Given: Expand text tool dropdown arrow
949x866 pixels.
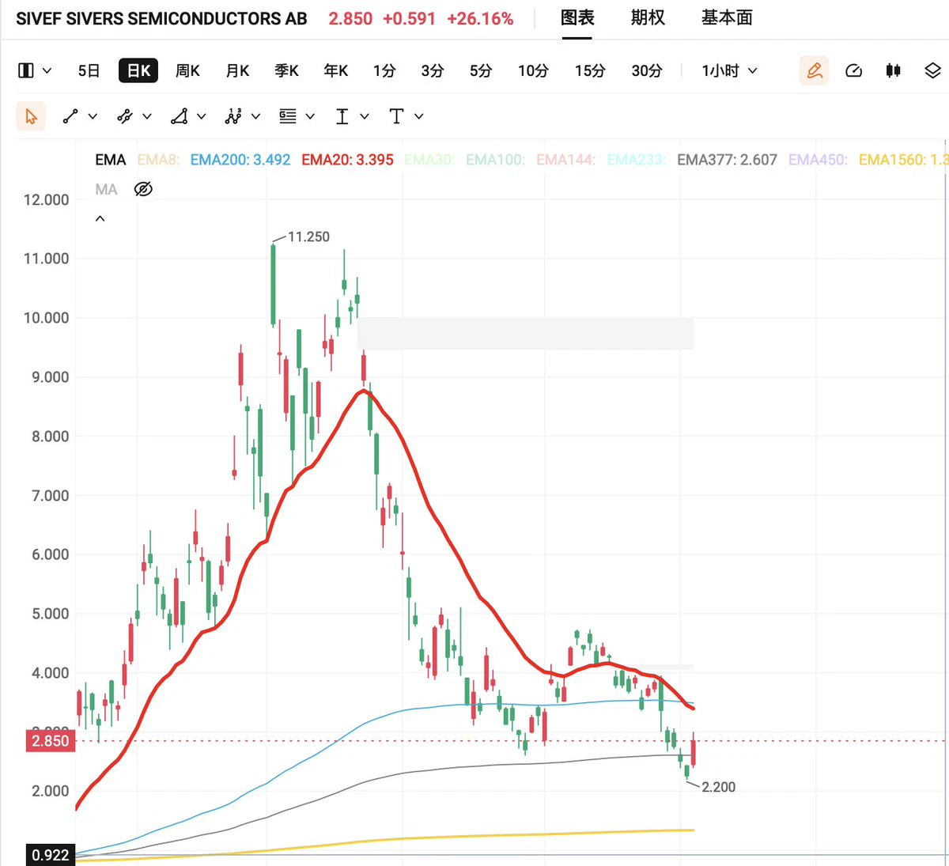Looking at the screenshot, I should [418, 116].
